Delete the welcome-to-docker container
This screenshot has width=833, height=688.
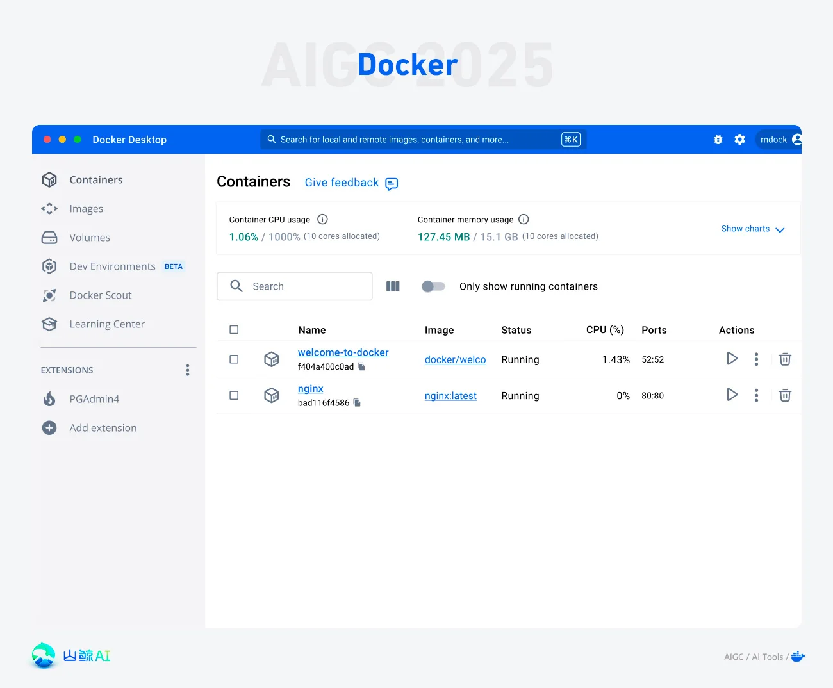tap(785, 359)
